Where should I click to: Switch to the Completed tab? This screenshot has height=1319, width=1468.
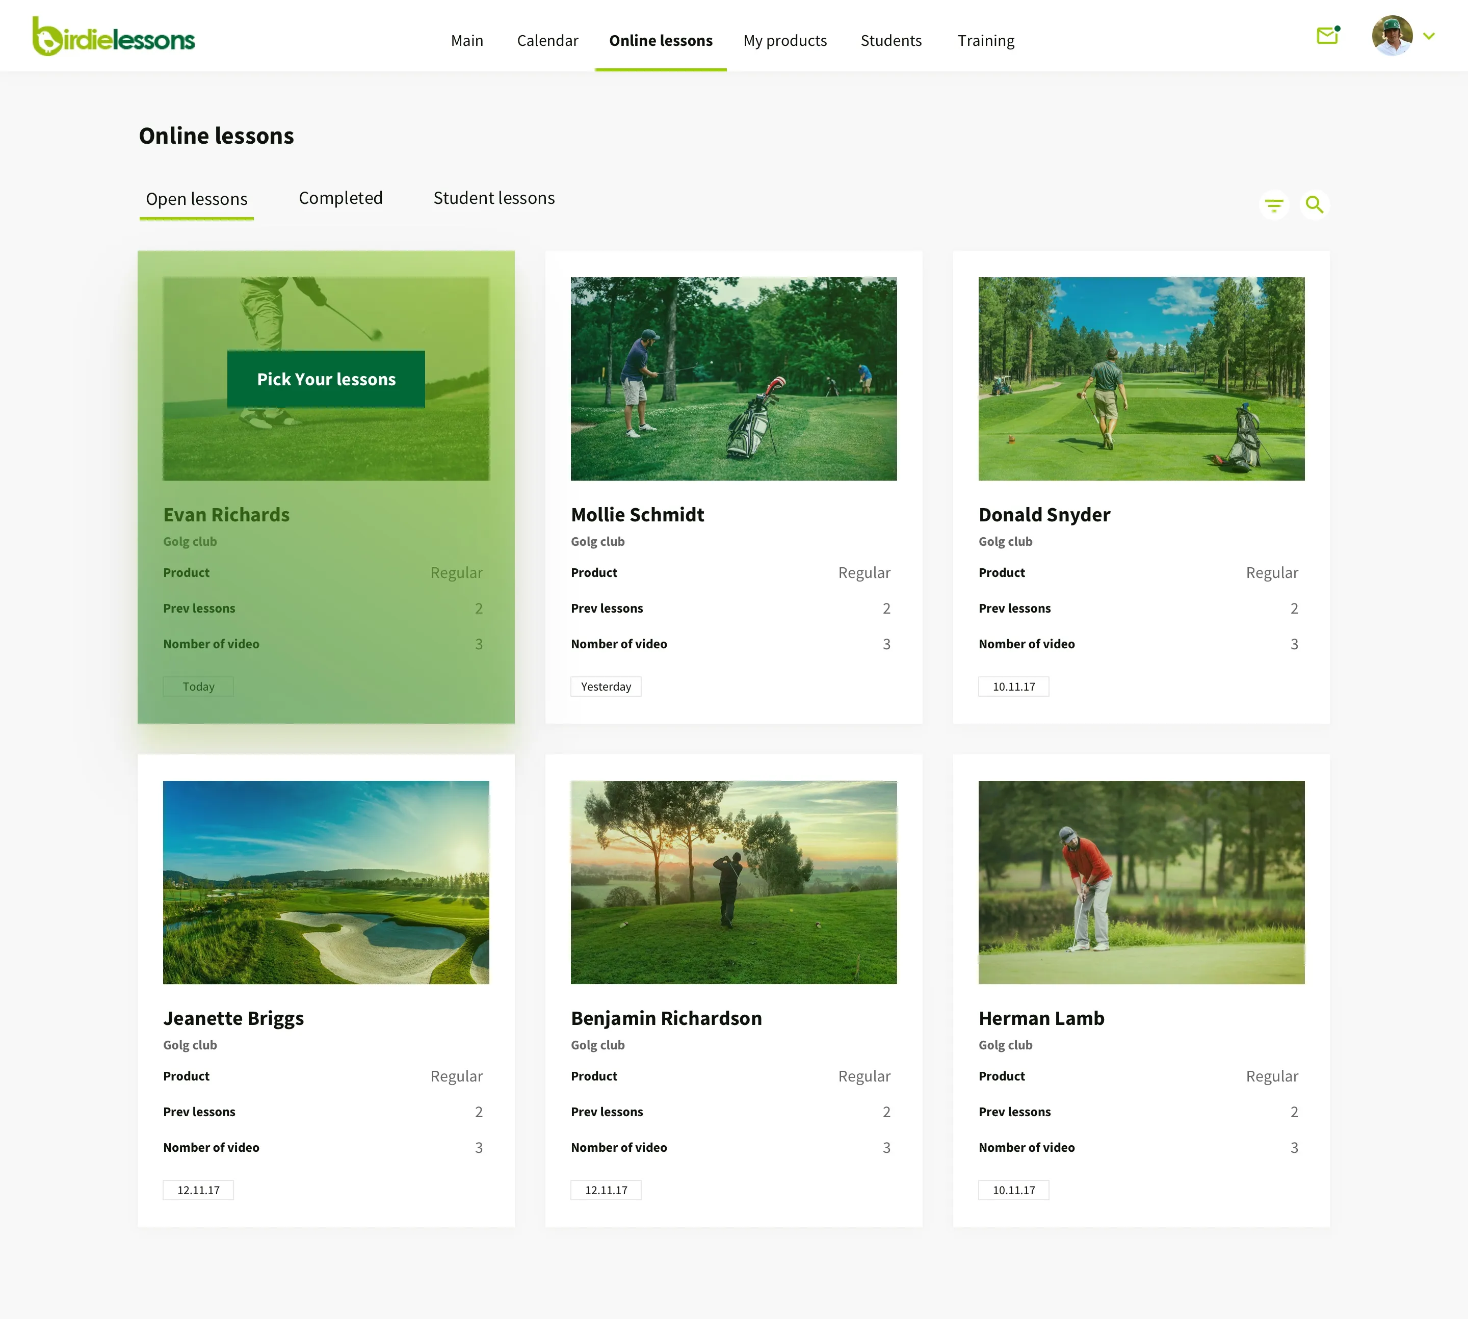[x=340, y=198]
